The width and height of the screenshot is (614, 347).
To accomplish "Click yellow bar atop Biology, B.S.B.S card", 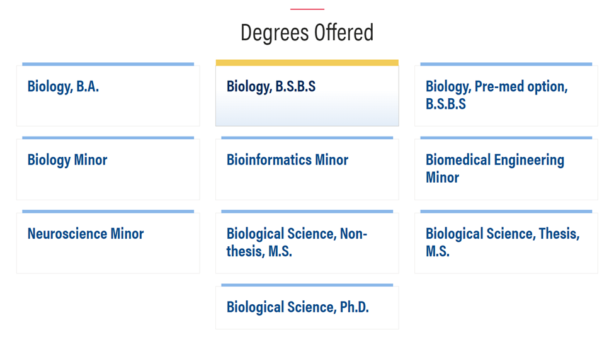I will (307, 63).
